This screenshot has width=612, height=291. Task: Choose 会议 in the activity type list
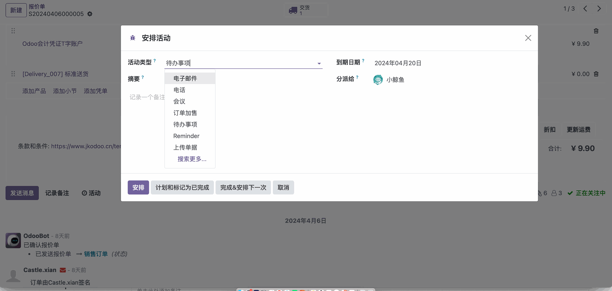(179, 101)
